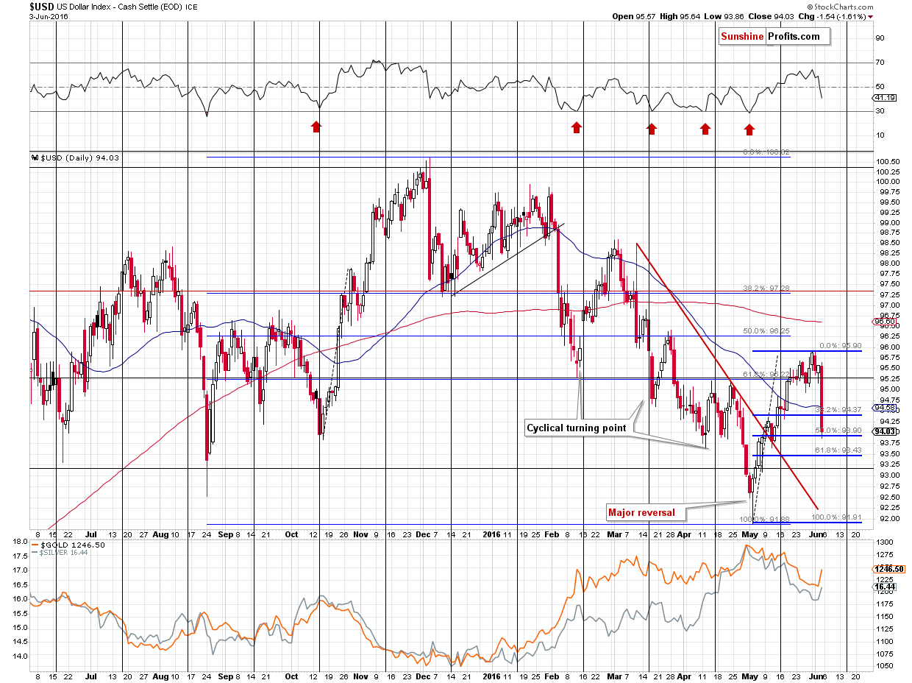Screen dimensions: 912x683
Task: Click the red down-arrow after the Chg value
Action: (x=871, y=16)
